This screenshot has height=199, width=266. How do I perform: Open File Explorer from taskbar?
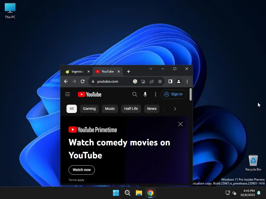[x=139, y=193]
